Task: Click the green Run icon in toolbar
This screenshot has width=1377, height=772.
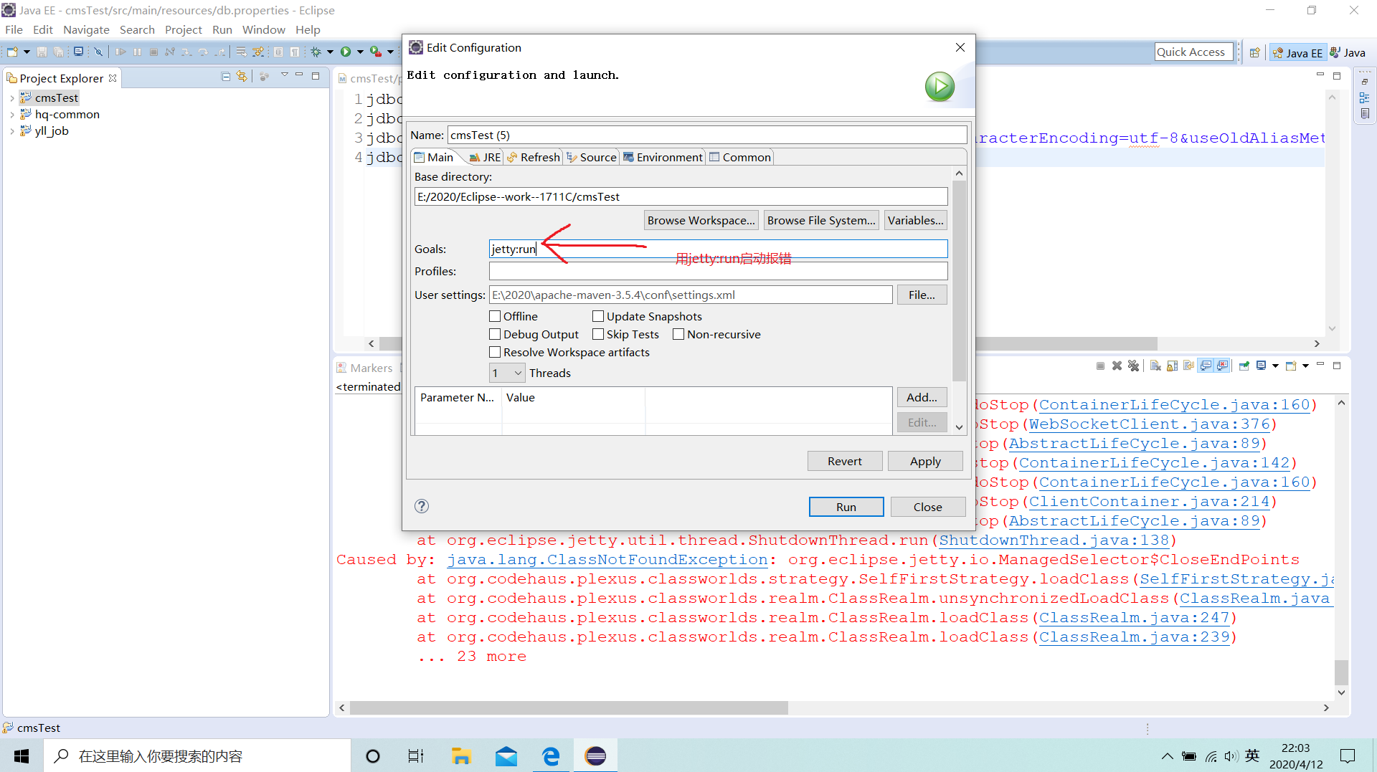Action: tap(346, 52)
